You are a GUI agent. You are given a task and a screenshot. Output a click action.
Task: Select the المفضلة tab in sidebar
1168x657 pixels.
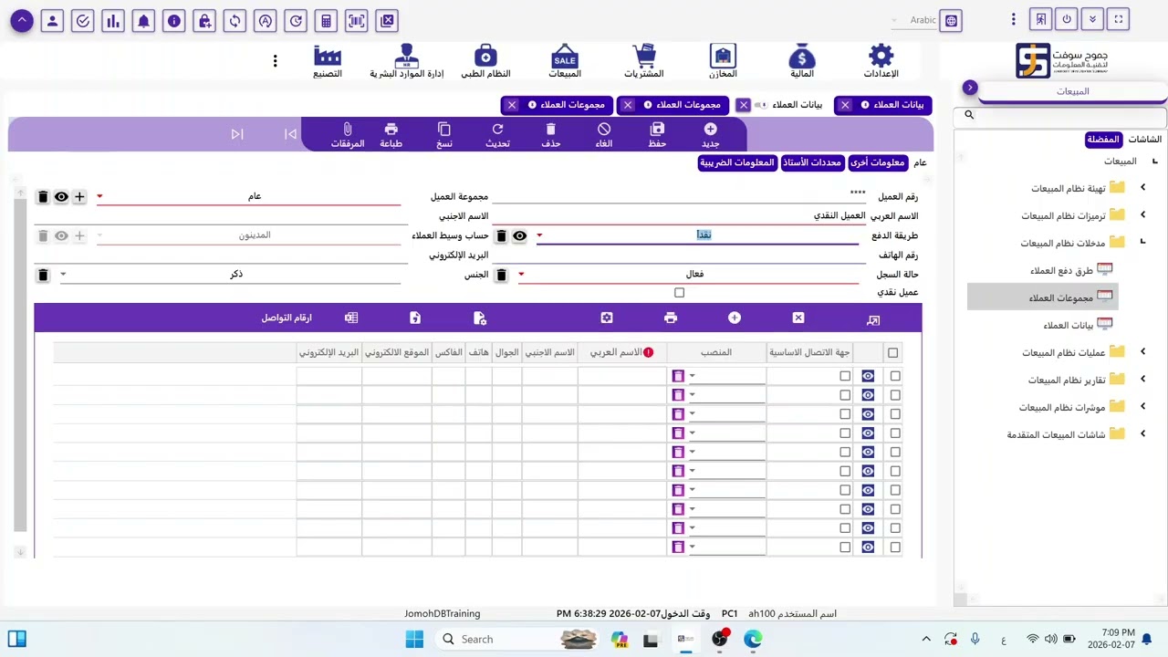coord(1102,140)
